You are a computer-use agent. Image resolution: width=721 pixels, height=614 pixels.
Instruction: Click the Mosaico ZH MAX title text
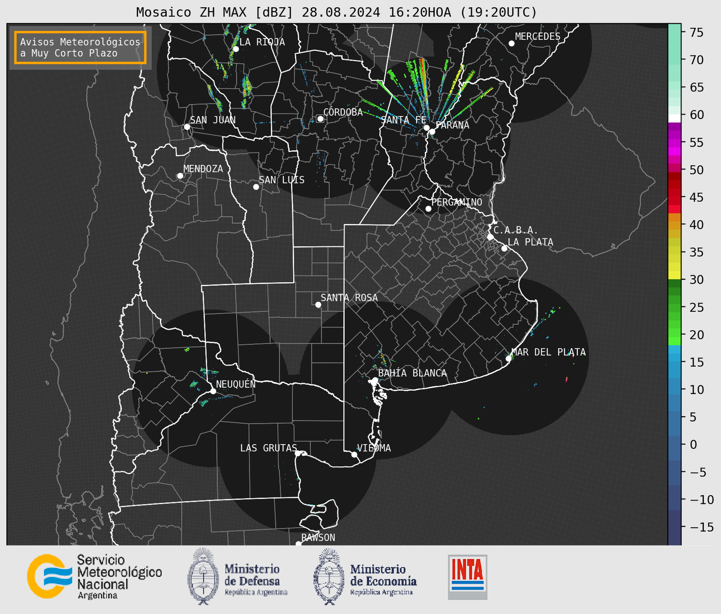[336, 12]
